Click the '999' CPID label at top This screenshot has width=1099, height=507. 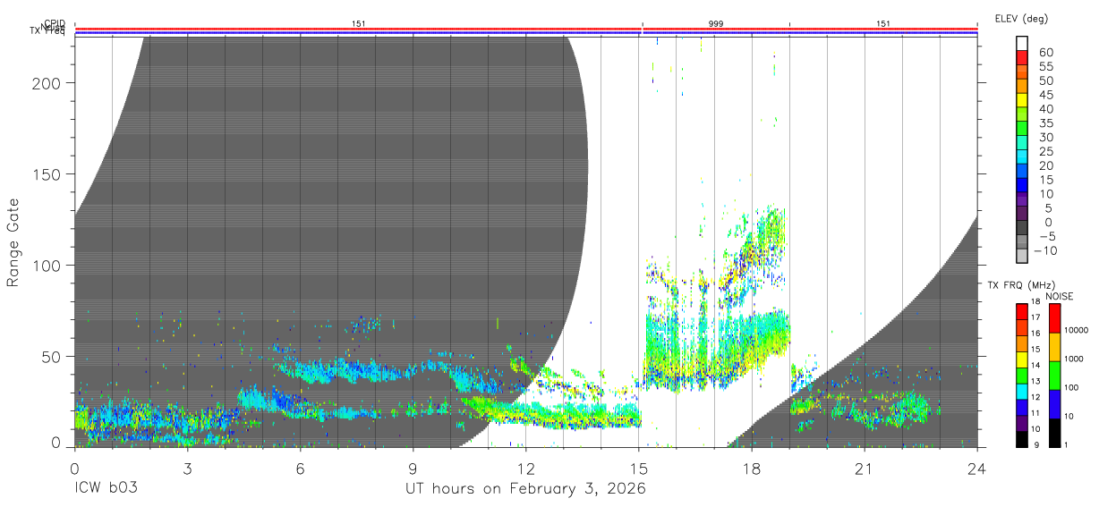pyautogui.click(x=716, y=23)
